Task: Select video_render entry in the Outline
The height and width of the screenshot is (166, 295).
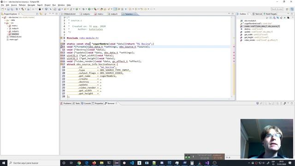Action: (261, 40)
